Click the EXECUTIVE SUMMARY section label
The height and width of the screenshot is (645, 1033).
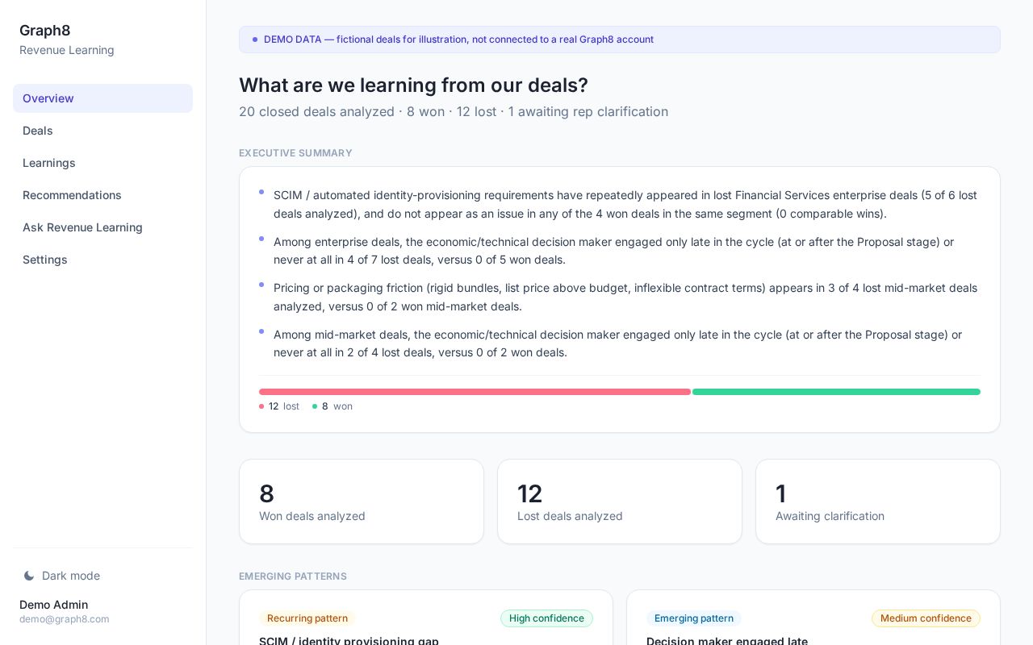(295, 153)
